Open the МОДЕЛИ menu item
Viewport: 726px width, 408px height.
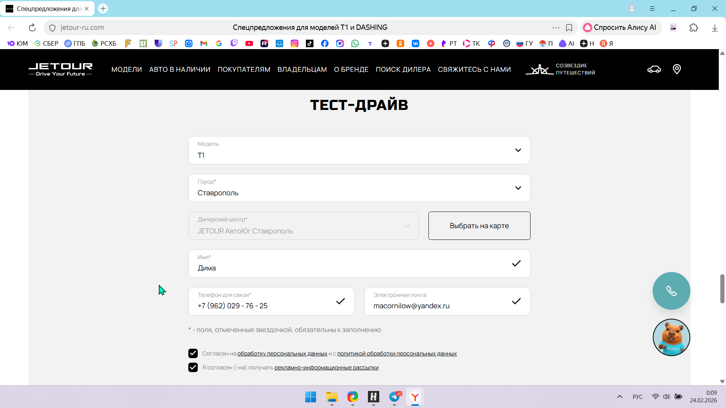tap(127, 70)
